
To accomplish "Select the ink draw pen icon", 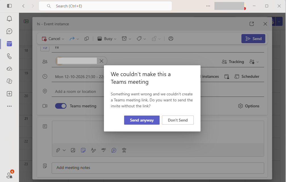I will coord(93,150).
